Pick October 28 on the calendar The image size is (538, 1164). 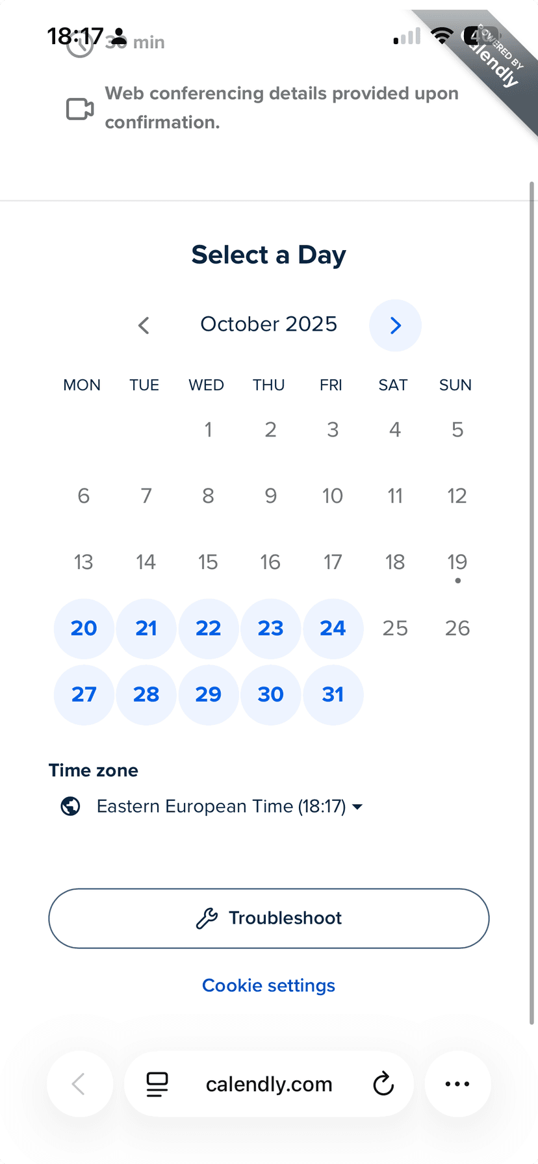[146, 694]
